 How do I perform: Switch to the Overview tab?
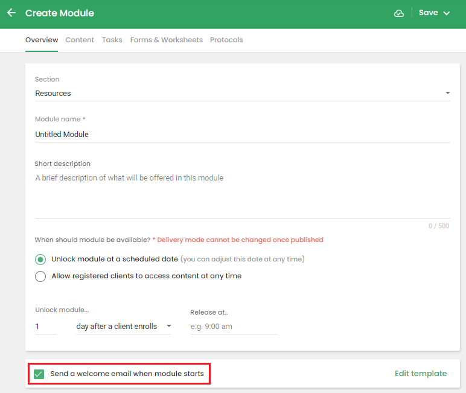(x=42, y=40)
